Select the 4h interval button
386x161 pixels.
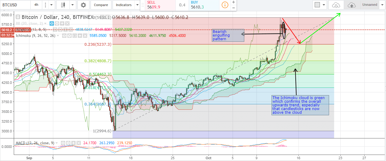point(36,5)
